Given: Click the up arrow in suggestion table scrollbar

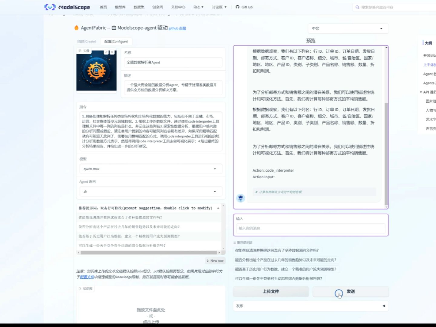Looking at the screenshot, I should point(223,206).
